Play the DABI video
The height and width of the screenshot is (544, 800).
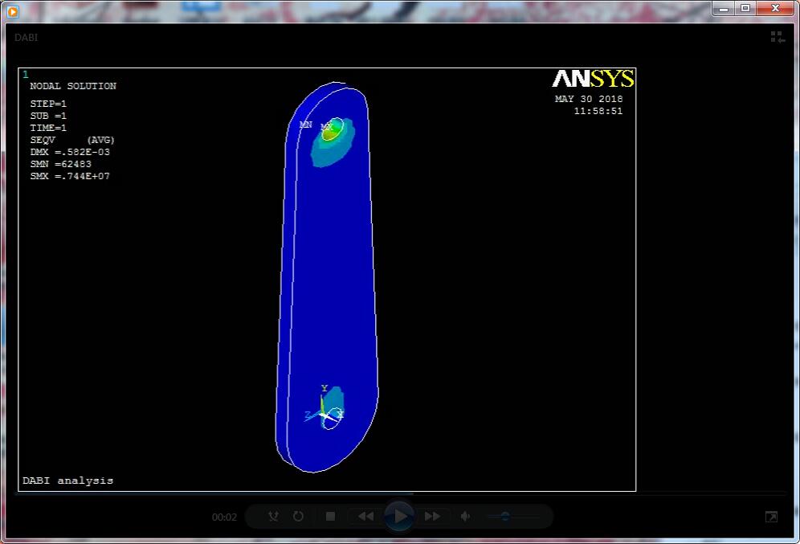click(x=399, y=517)
